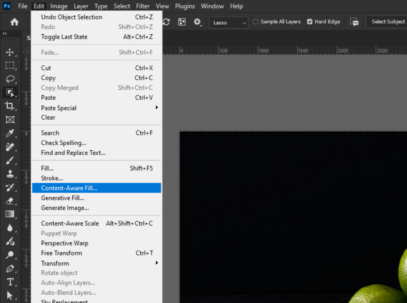Image resolution: width=407 pixels, height=303 pixels.
Task: Choose Generative Fill... menu item
Action: pos(97,198)
